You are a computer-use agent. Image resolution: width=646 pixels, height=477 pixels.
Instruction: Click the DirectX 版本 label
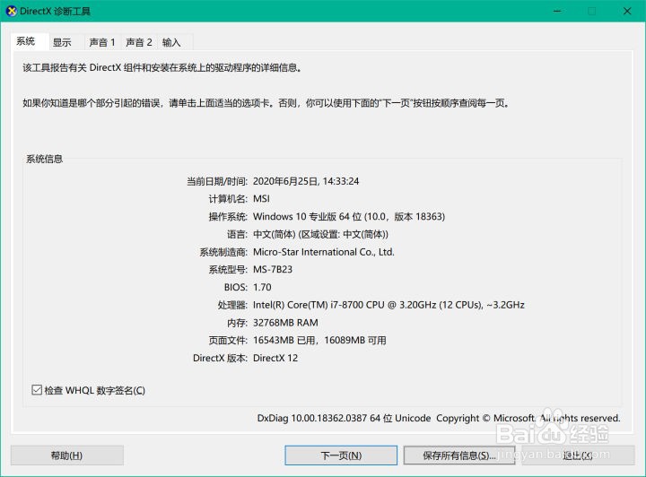click(x=220, y=358)
